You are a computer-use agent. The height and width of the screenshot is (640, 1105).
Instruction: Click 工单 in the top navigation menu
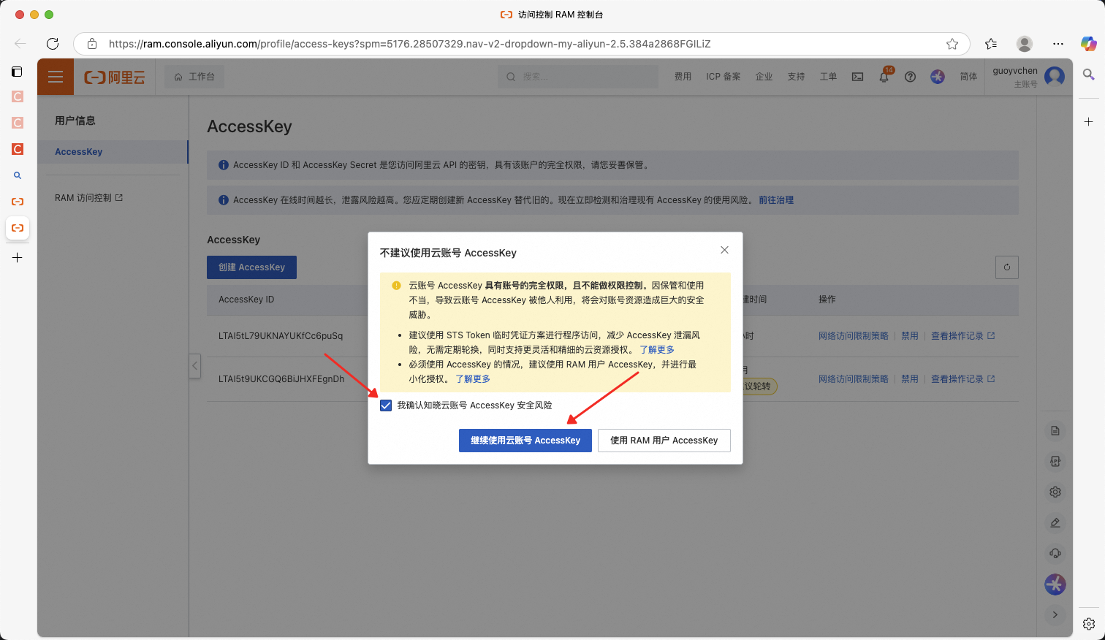tap(828, 77)
